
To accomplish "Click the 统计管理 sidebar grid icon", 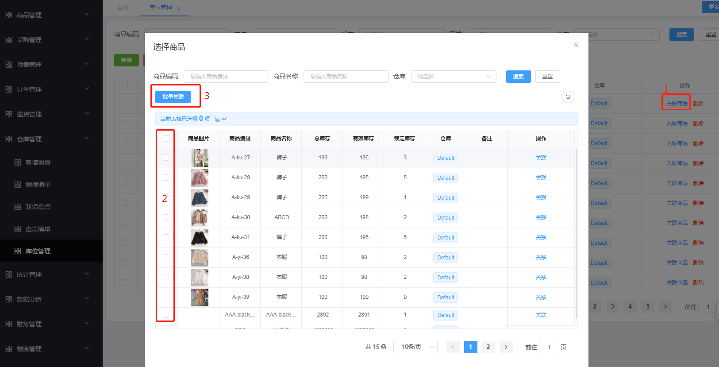I will click(x=9, y=274).
